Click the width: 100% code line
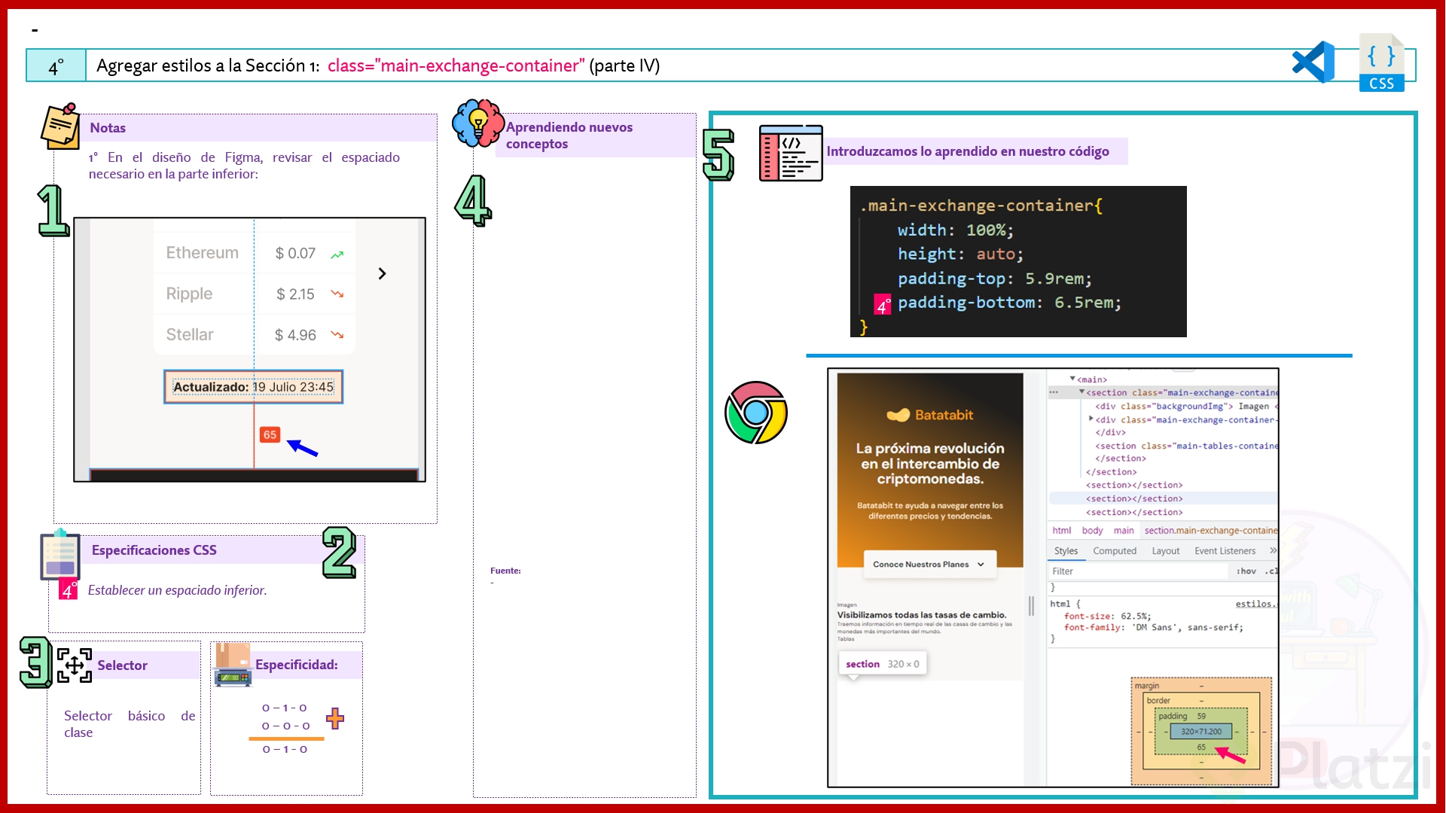The image size is (1446, 813). (x=955, y=230)
